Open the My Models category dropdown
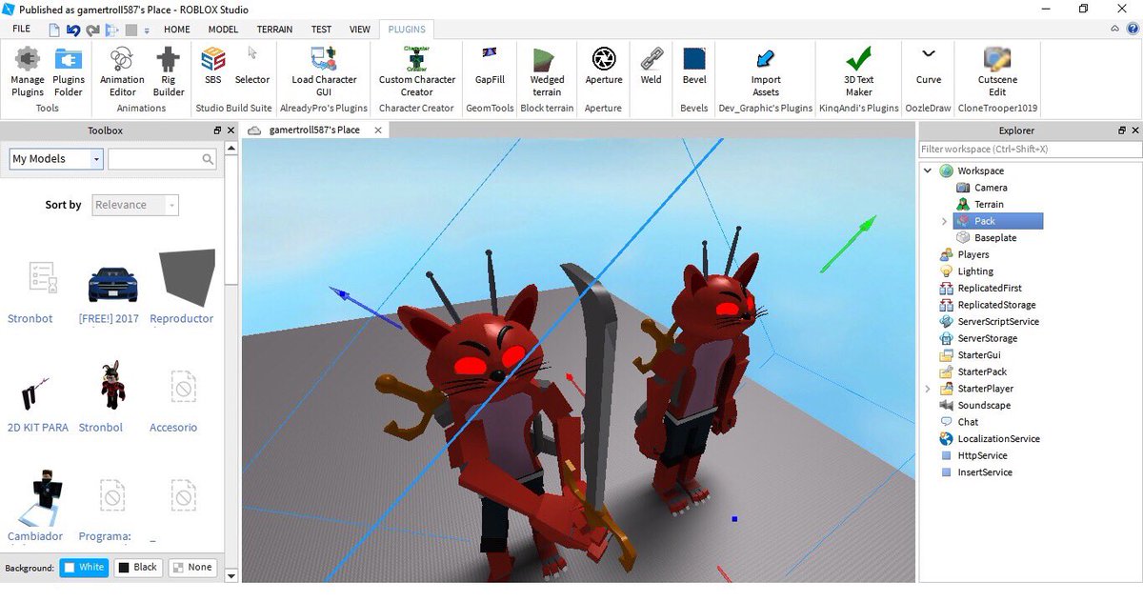1143x602 pixels. pyautogui.click(x=56, y=159)
